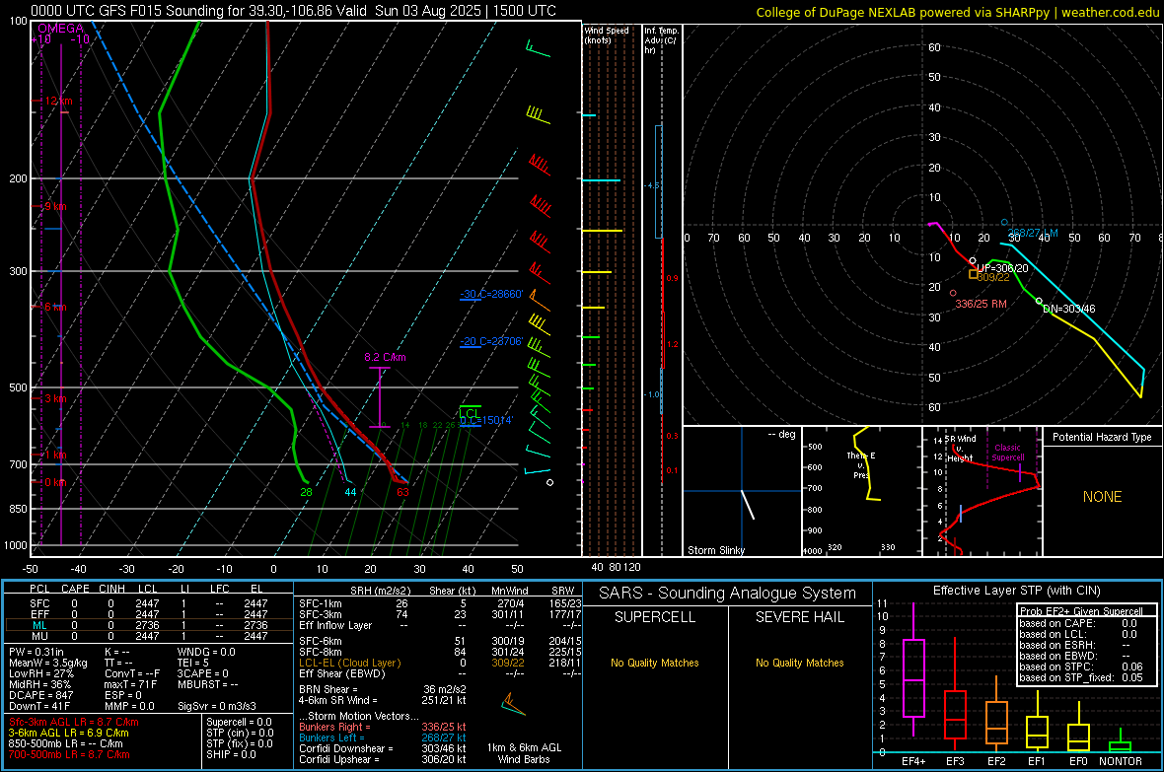
Task: Click the SigSvr = 0 m3/s3 value
Action: point(217,706)
